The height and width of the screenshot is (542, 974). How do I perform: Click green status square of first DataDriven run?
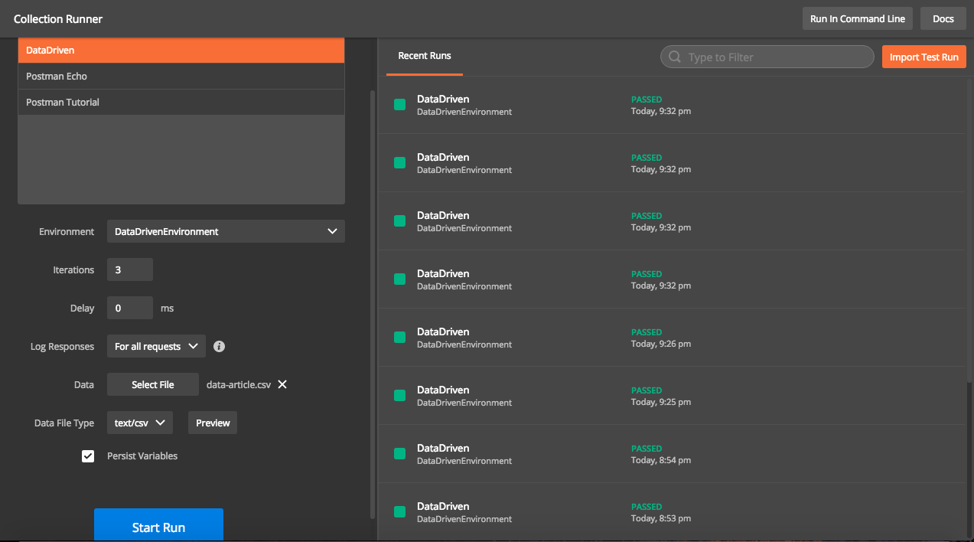pos(399,105)
